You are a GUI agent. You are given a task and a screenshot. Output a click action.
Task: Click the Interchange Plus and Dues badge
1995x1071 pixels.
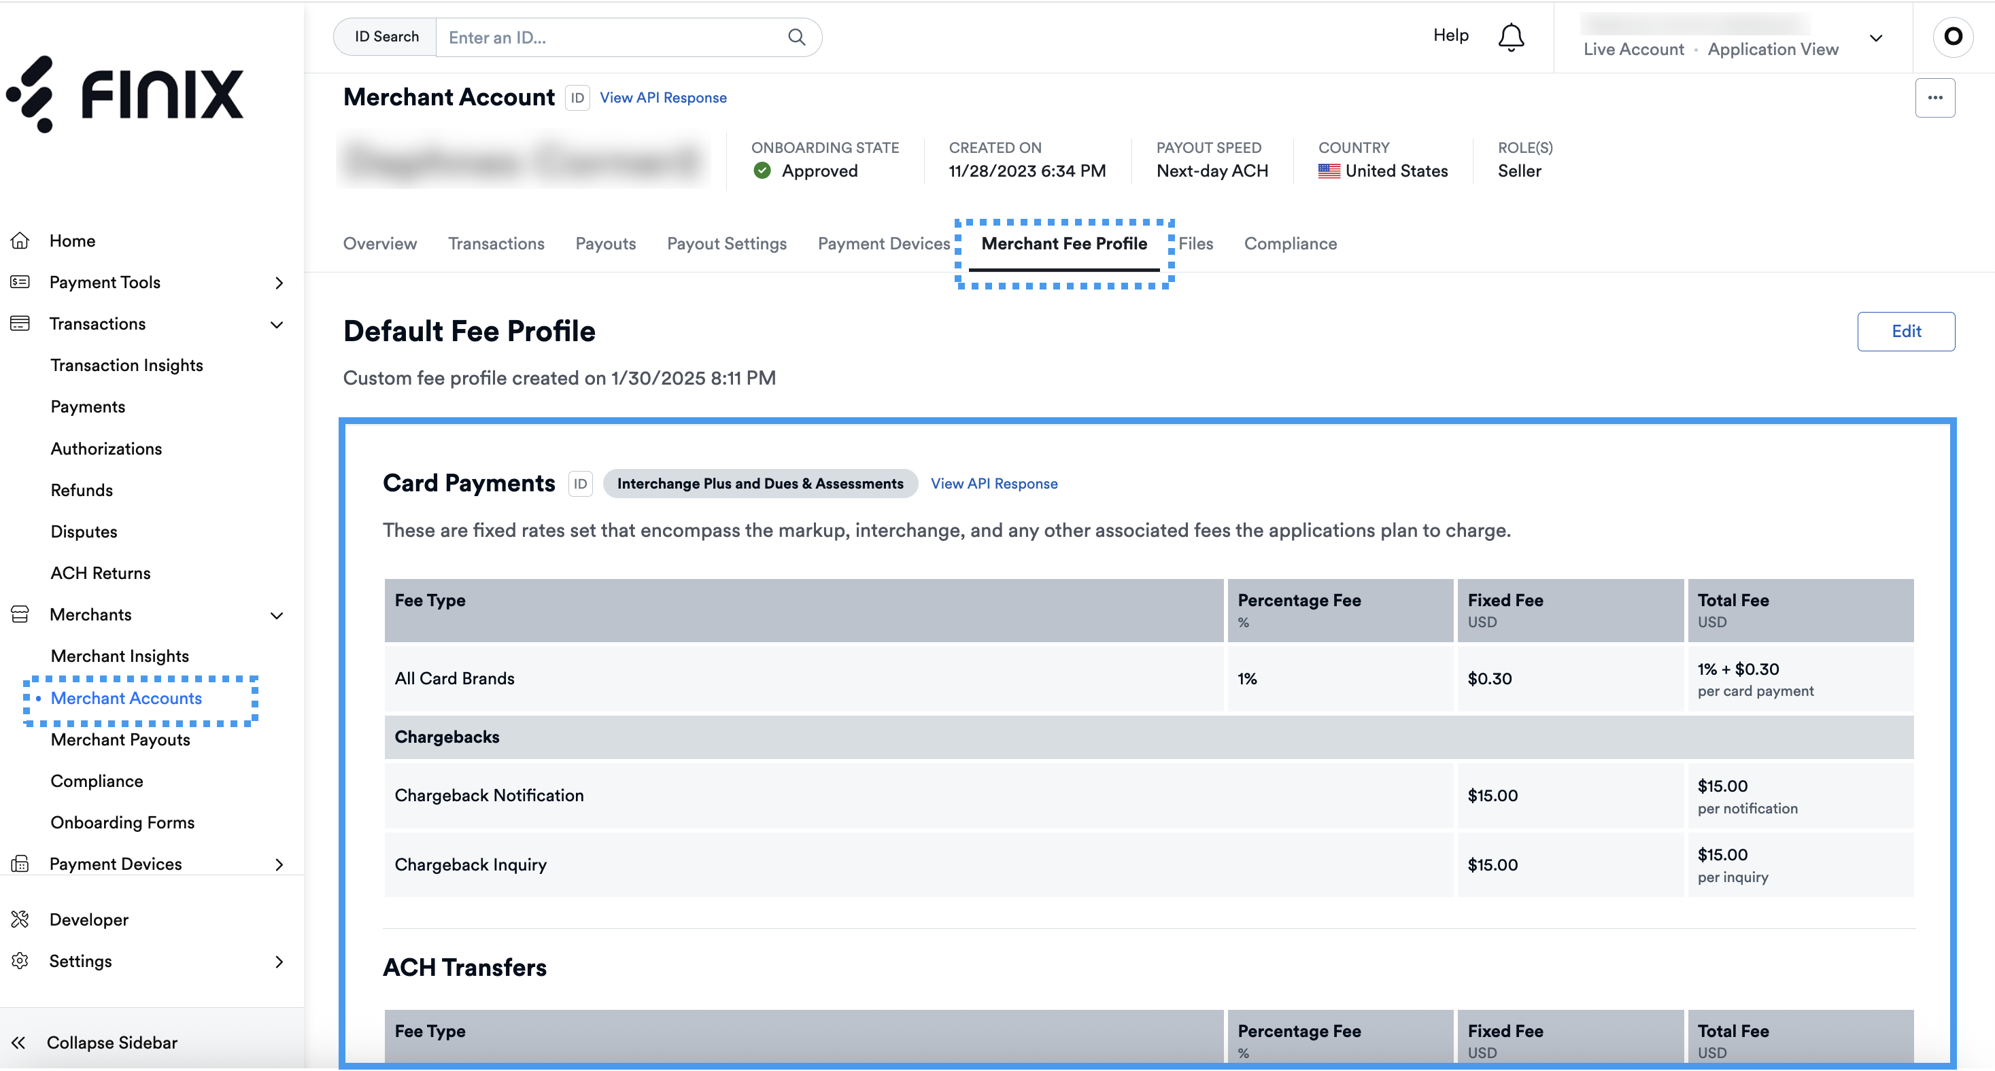click(x=760, y=483)
